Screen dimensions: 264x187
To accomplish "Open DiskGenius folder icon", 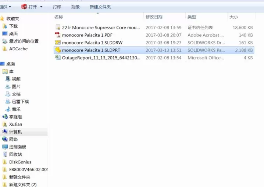I will point(5,162).
